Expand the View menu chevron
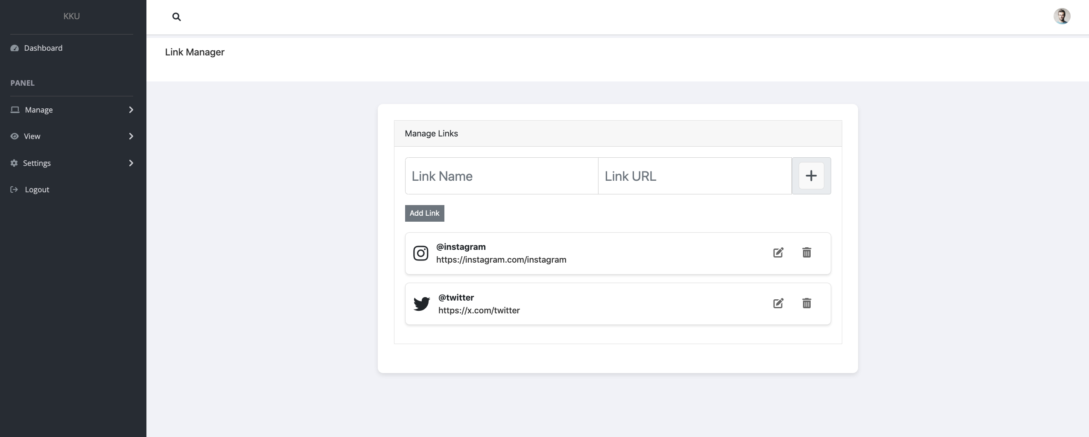The width and height of the screenshot is (1089, 437). tap(131, 136)
